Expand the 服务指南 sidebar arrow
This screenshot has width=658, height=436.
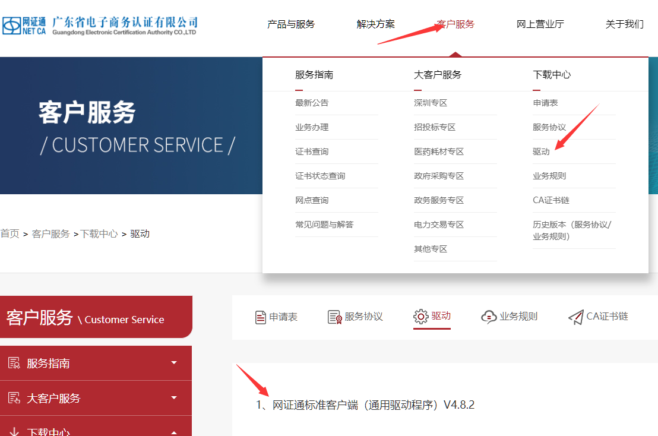pos(174,363)
